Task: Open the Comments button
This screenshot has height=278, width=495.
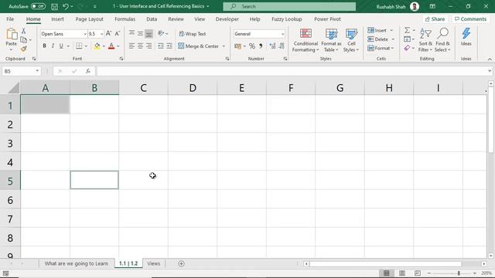Action: tap(470, 19)
